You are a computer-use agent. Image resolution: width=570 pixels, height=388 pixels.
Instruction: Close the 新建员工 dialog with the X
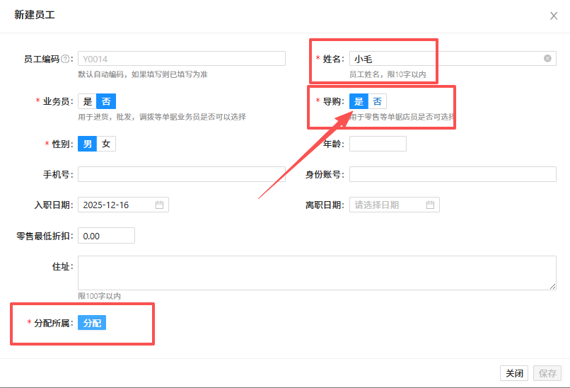coord(554,16)
